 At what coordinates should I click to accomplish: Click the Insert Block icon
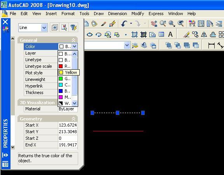(108, 34)
